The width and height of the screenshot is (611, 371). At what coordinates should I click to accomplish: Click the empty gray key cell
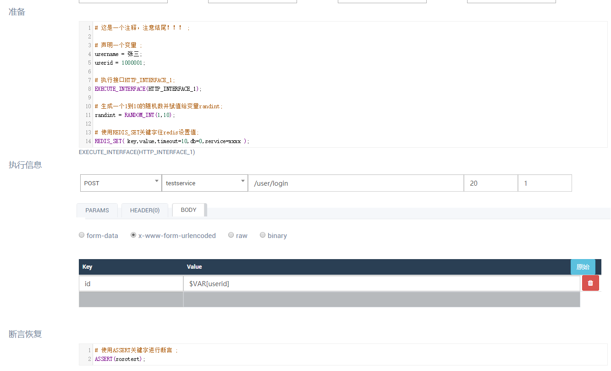(x=131, y=299)
